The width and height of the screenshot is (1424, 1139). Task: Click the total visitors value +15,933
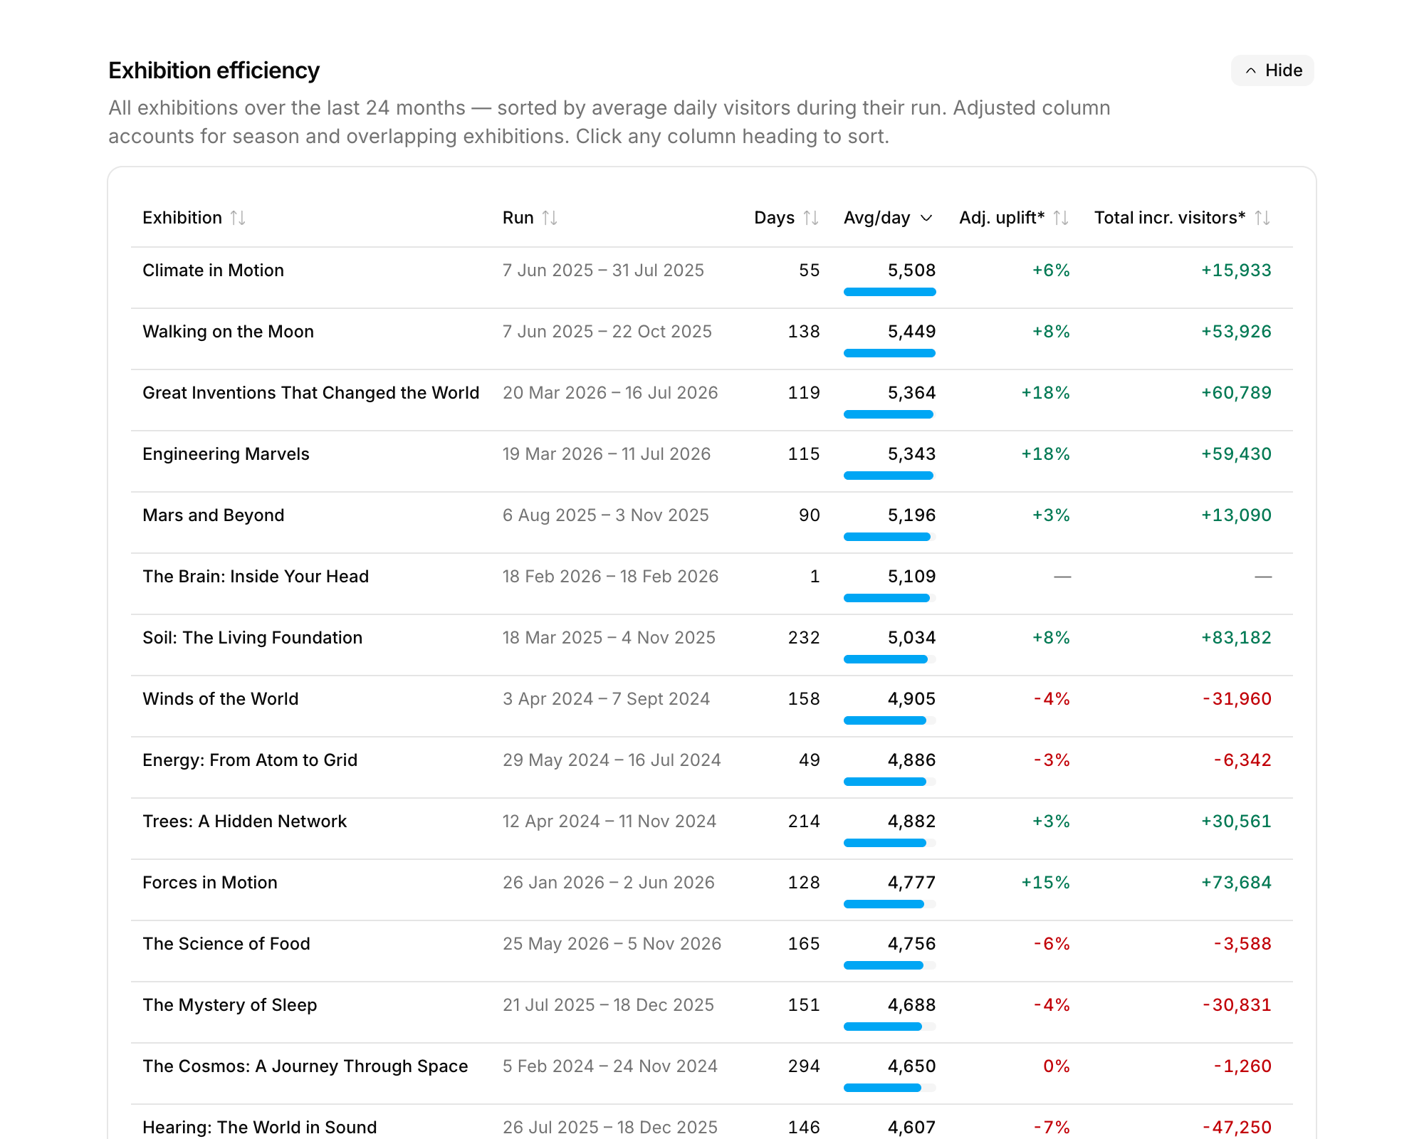point(1236,271)
